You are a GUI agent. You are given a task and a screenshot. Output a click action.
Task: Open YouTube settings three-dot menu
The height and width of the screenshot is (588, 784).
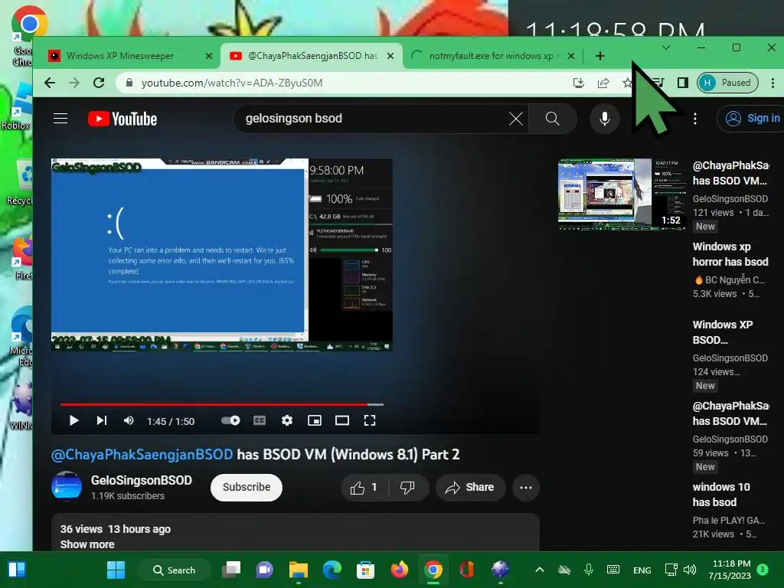[695, 119]
